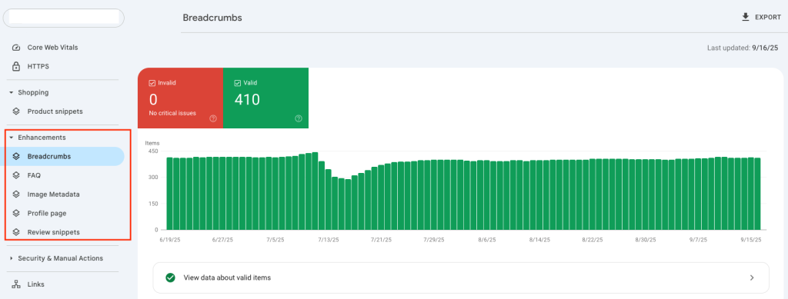Click the 9/7/25 axis date label

coord(699,240)
